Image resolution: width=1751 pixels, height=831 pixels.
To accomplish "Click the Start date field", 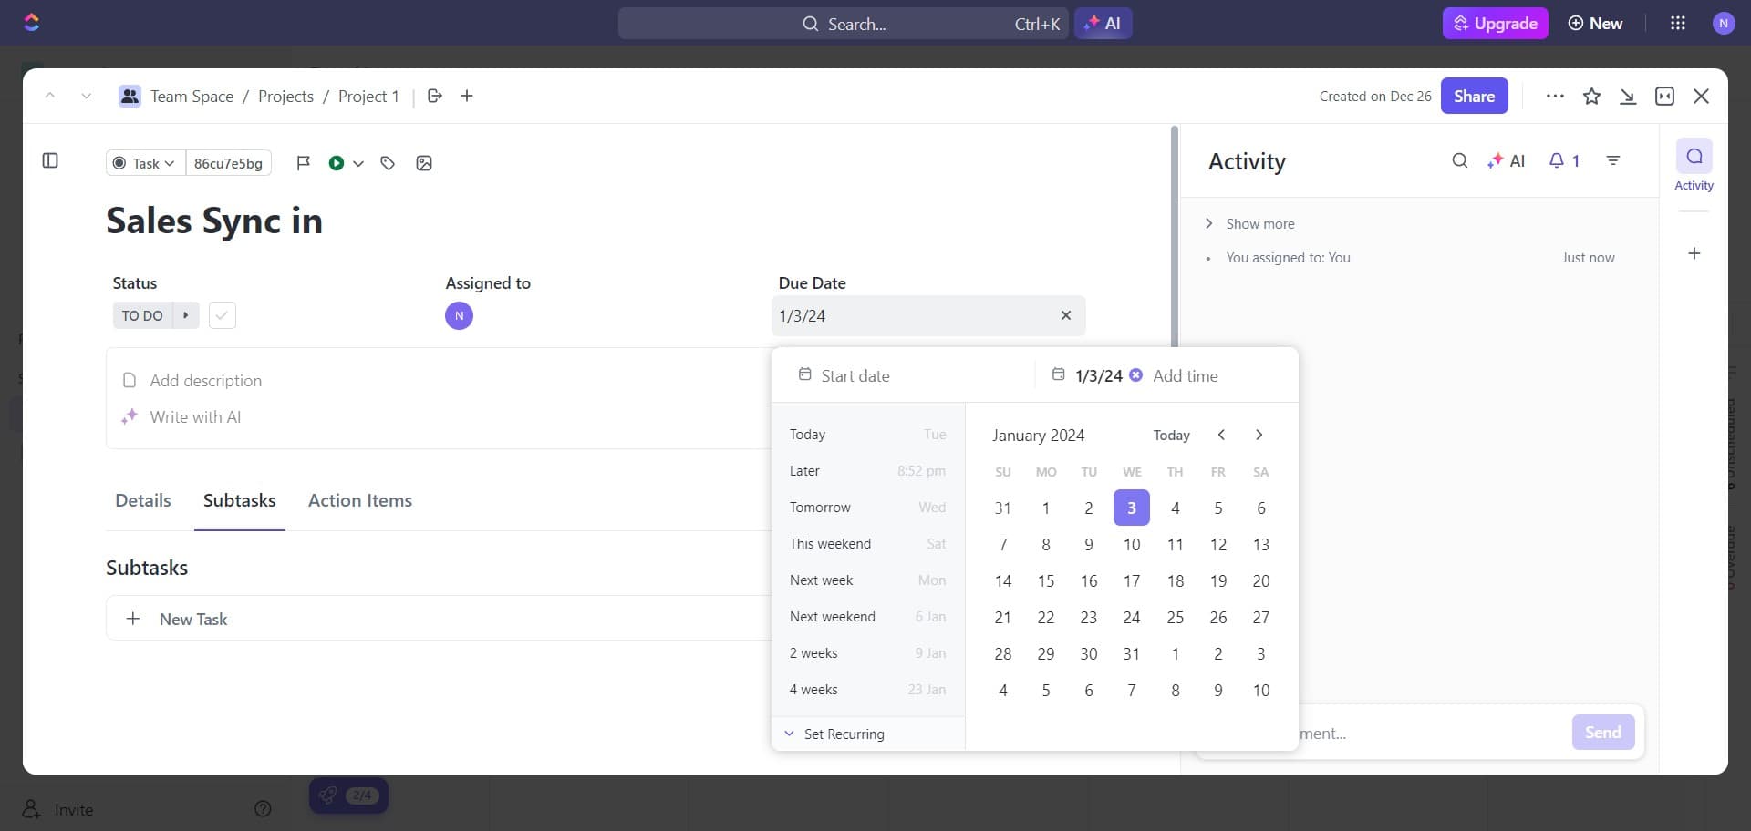I will [x=855, y=376].
